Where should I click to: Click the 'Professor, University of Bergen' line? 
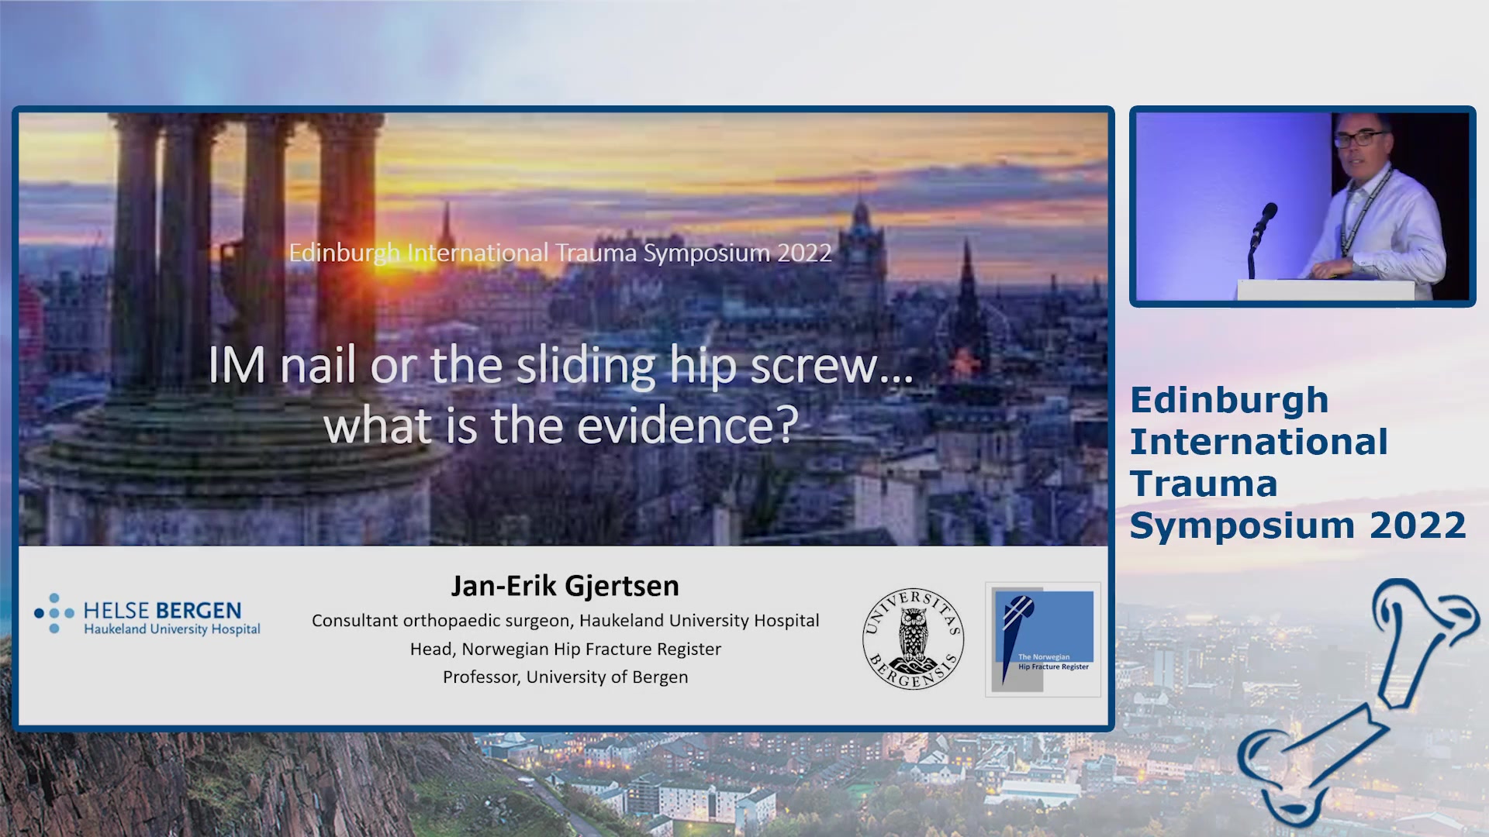[565, 677]
